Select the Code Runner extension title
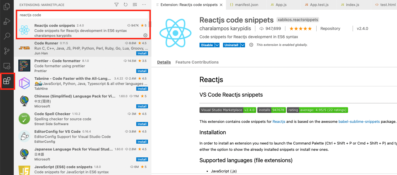 pos(46,43)
